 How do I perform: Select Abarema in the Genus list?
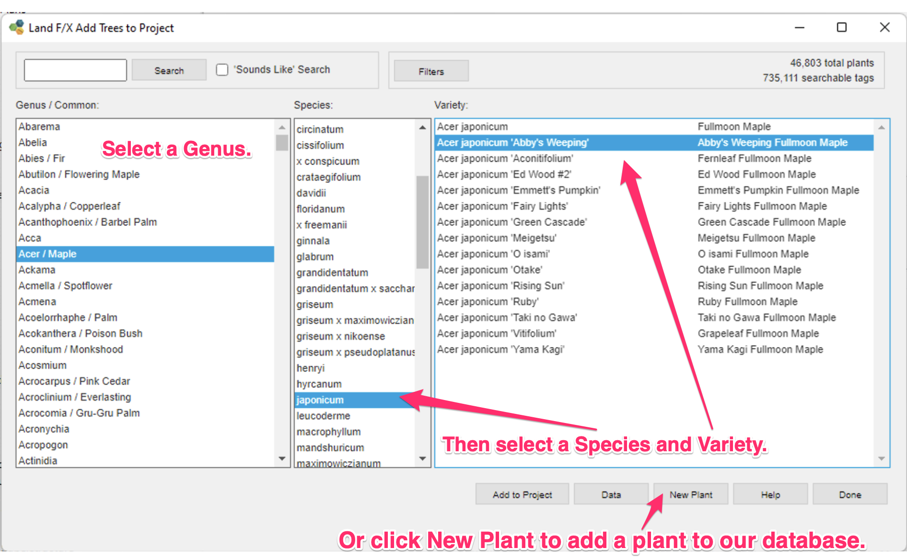coord(145,126)
